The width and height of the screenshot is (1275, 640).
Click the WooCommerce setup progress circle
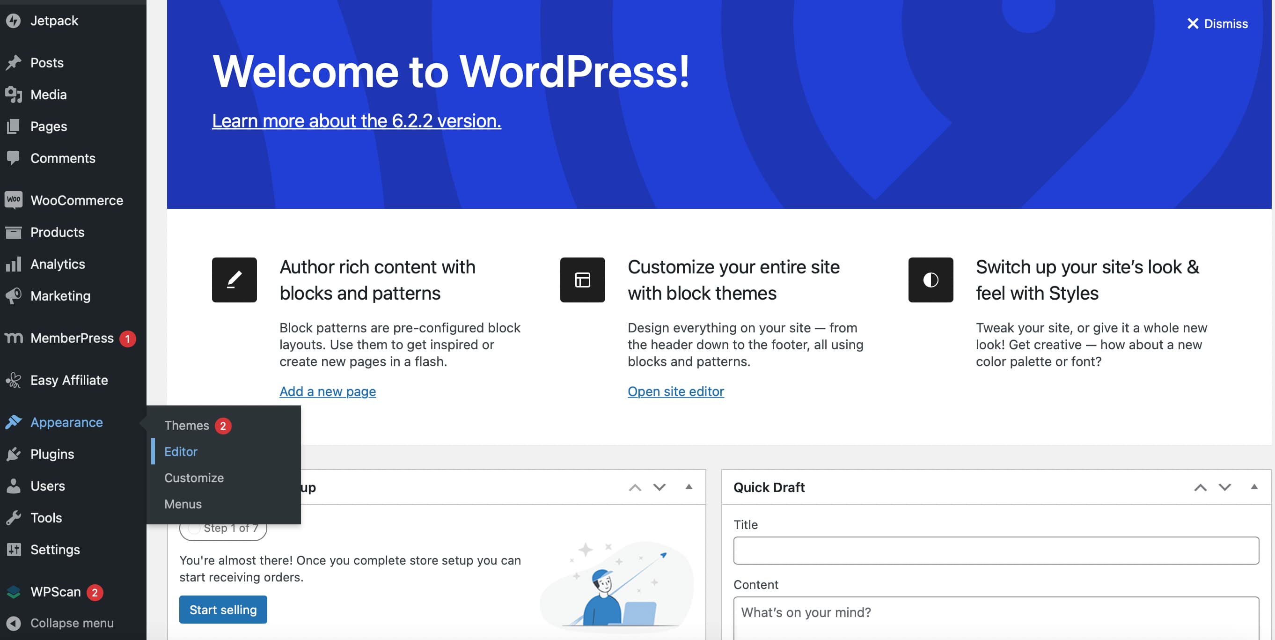tap(194, 528)
